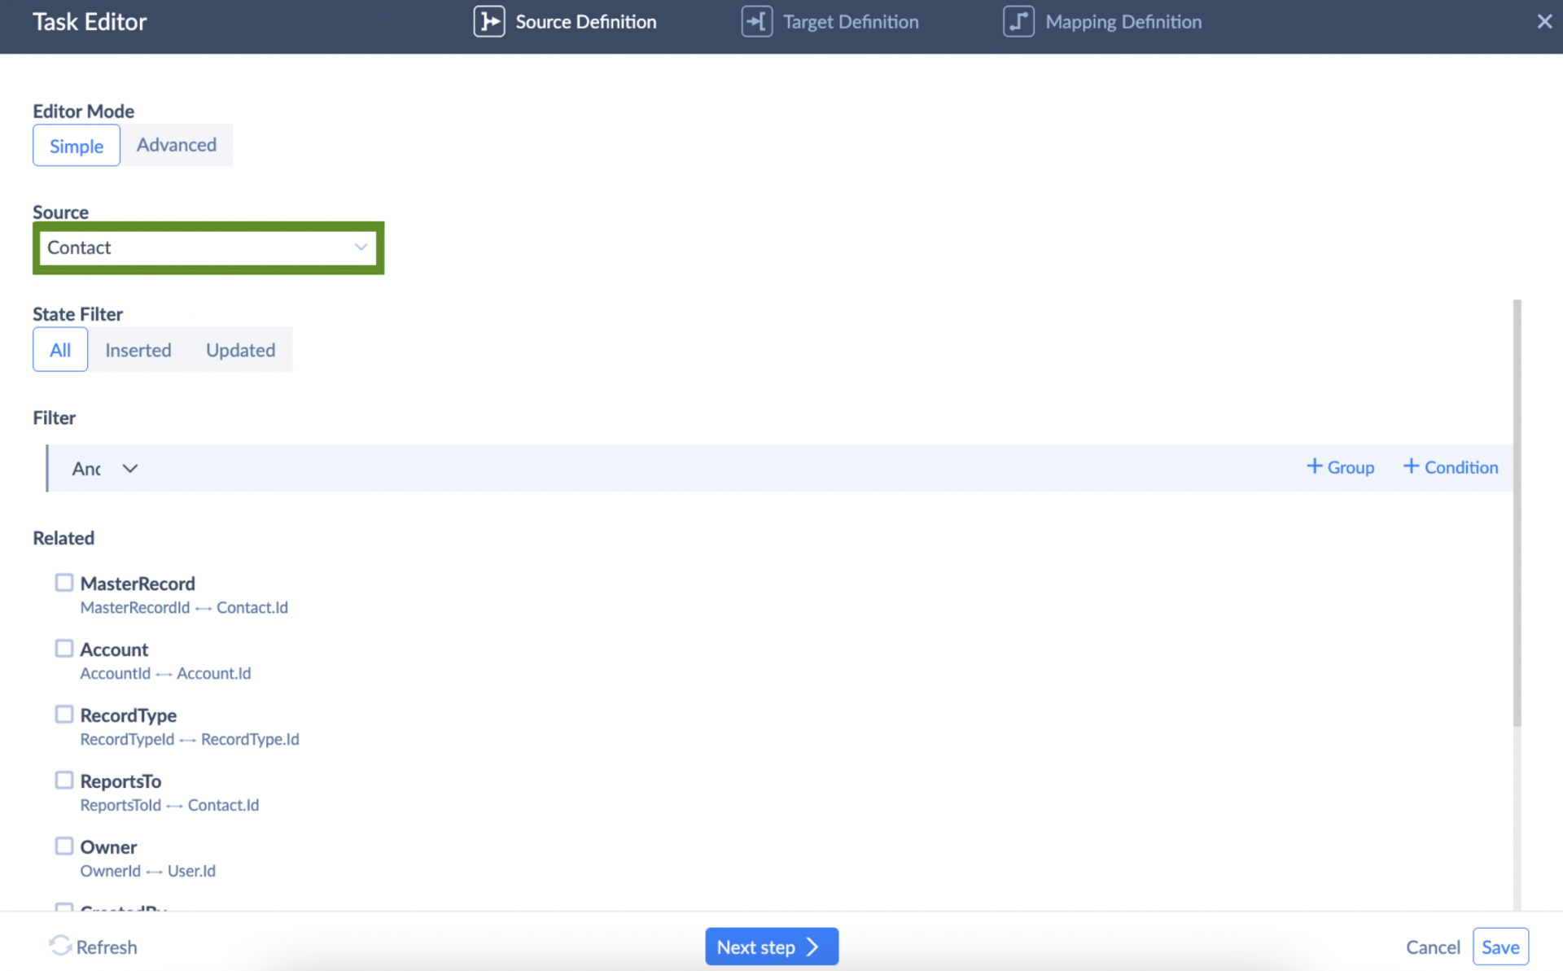The width and height of the screenshot is (1563, 971).
Task: Click the vertical scrollbar thumb
Action: (1517, 513)
